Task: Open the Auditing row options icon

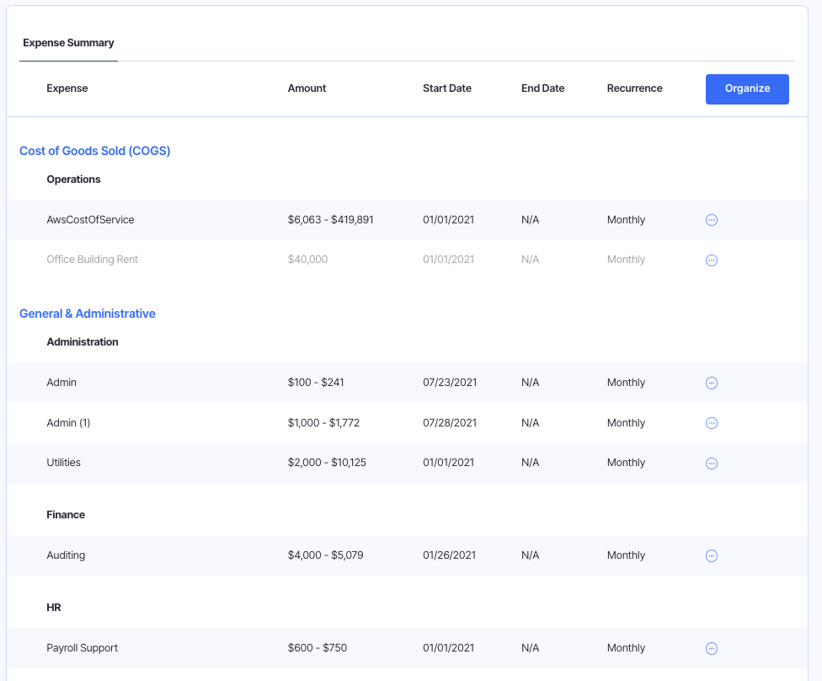Action: [x=711, y=555]
